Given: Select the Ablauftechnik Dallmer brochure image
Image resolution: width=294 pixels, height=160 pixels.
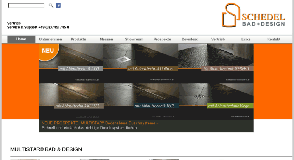Looking at the screenshot, I should (141, 63).
